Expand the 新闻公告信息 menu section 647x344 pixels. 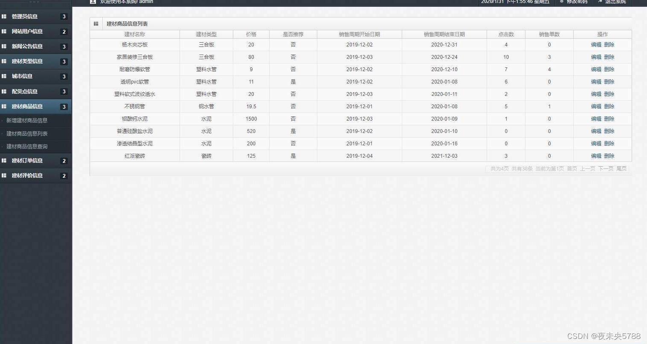[x=36, y=46]
